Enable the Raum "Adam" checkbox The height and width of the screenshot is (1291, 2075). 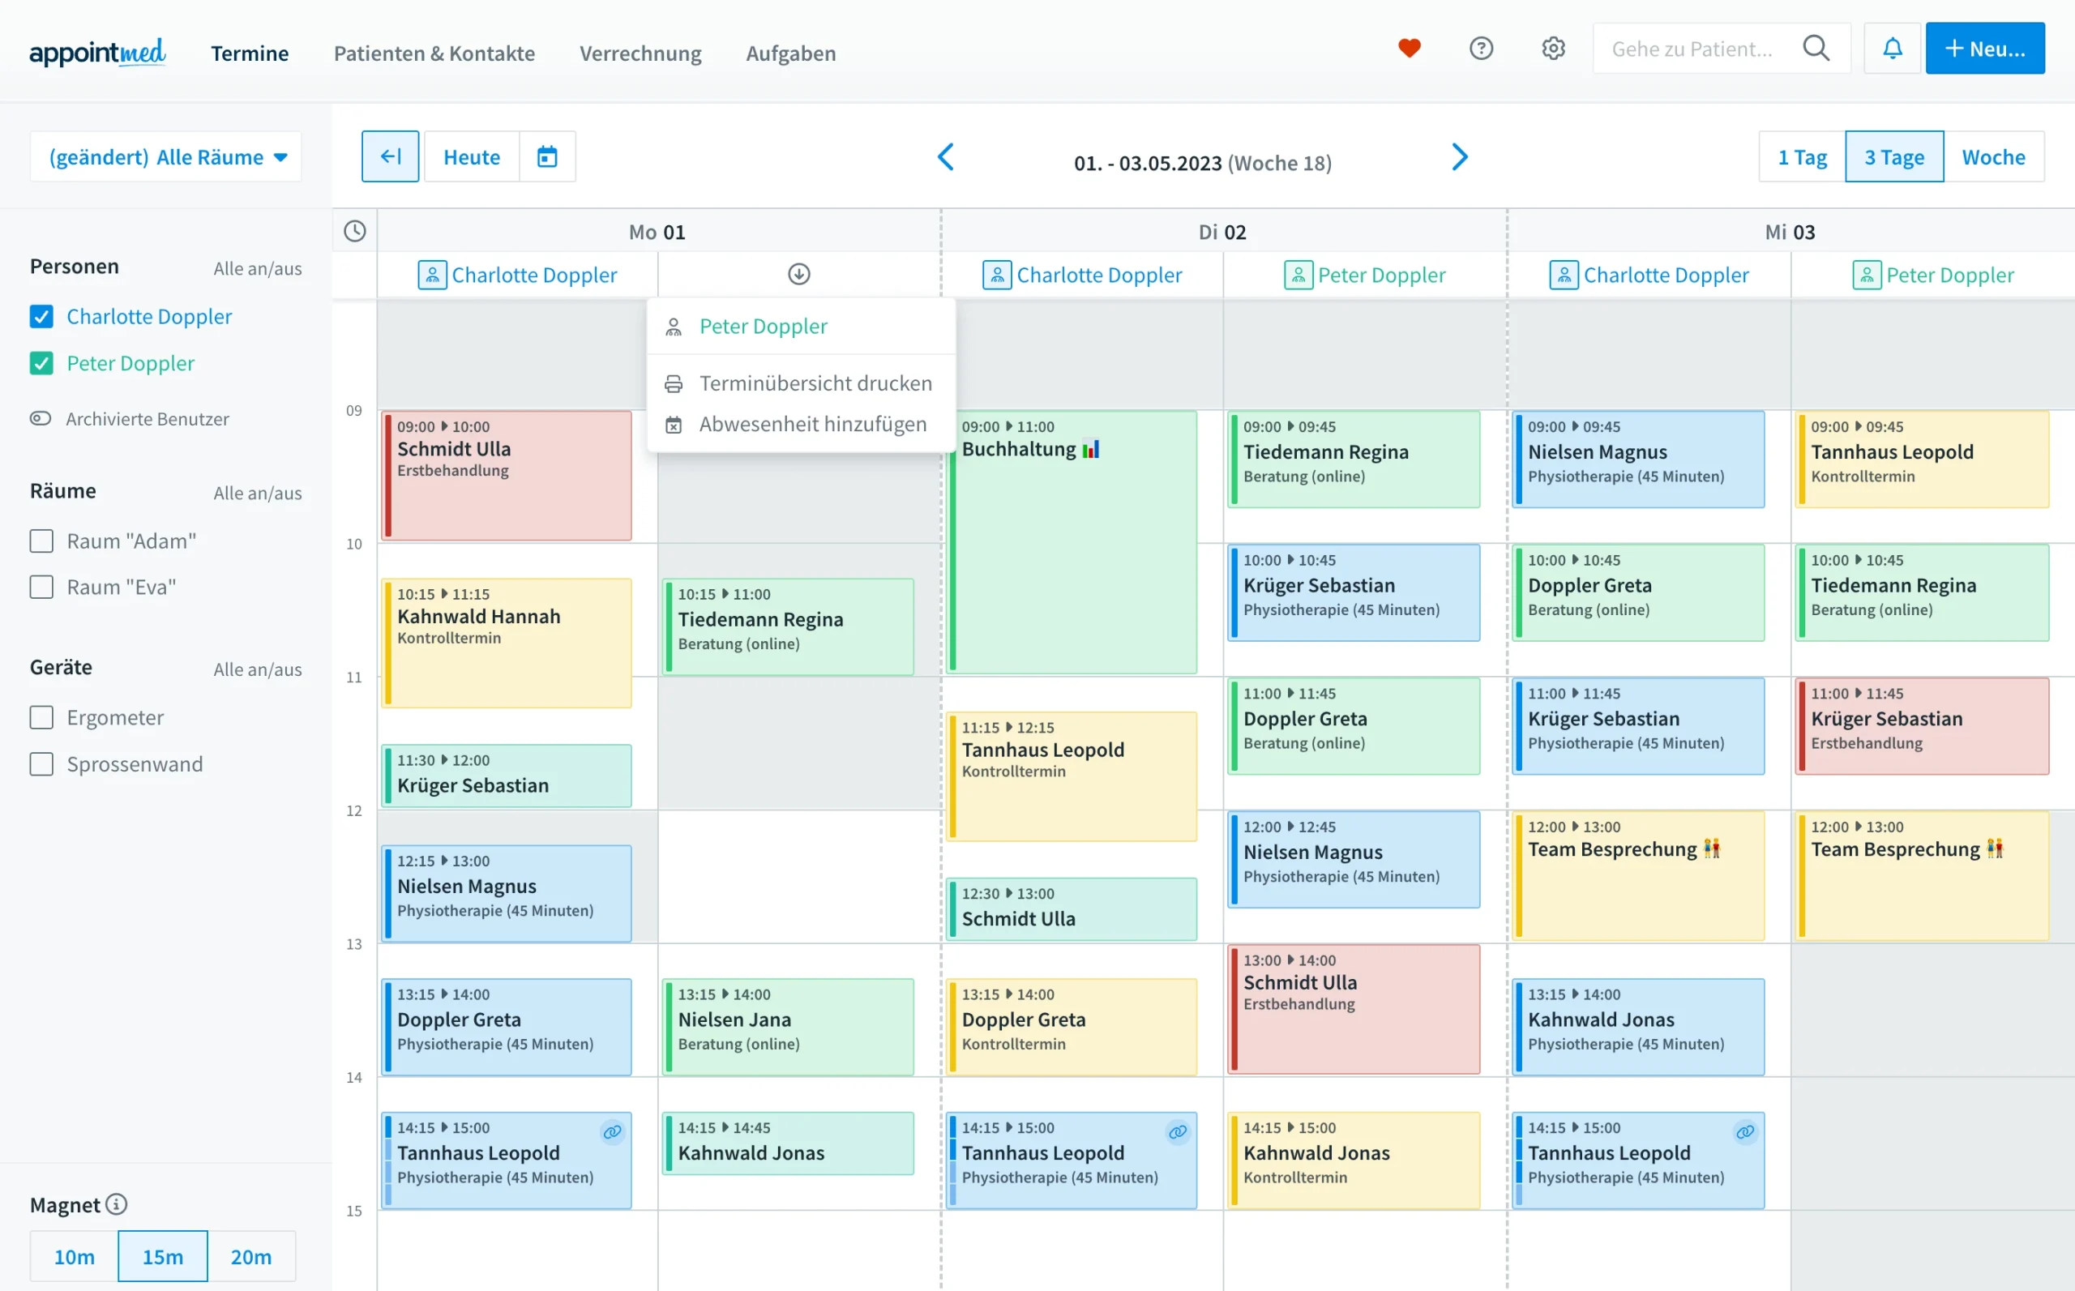coord(42,541)
